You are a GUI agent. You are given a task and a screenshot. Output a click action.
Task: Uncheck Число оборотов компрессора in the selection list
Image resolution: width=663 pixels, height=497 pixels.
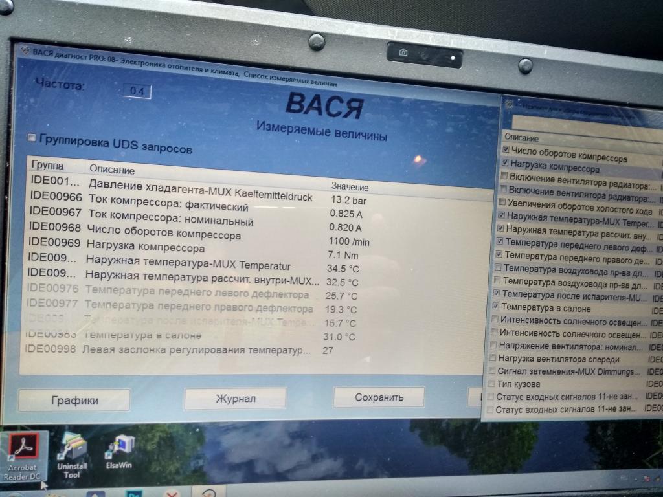(506, 149)
